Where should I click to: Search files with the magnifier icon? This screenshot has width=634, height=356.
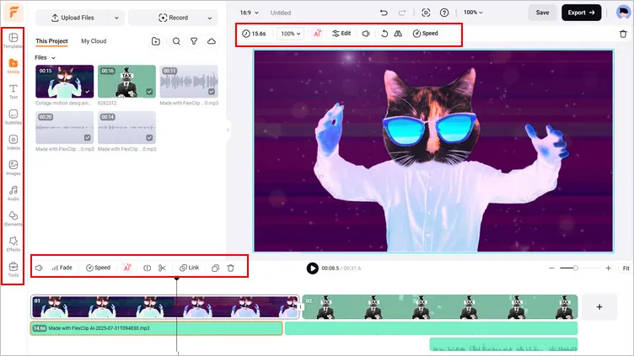[176, 41]
